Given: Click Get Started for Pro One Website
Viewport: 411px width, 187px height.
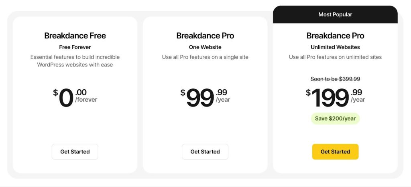Looking at the screenshot, I should (x=205, y=152).
